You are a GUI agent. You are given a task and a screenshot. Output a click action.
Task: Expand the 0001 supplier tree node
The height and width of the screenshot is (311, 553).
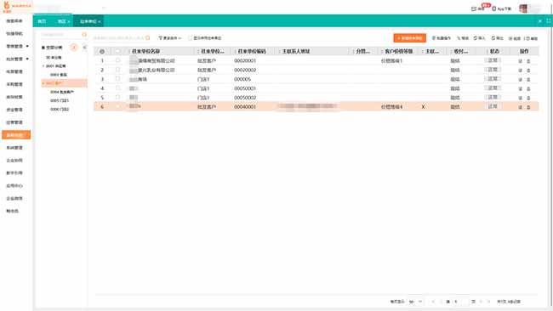tap(43, 66)
